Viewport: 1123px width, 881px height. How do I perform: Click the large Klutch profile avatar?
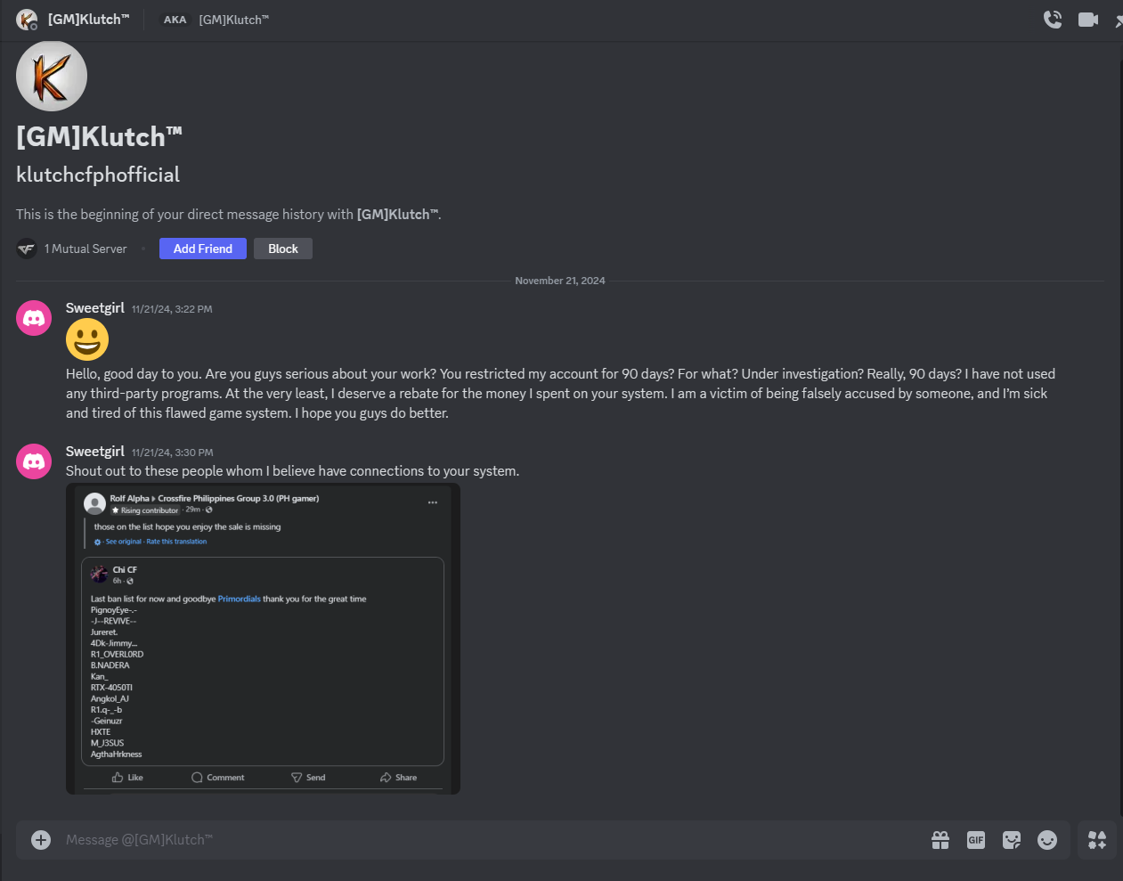52,77
